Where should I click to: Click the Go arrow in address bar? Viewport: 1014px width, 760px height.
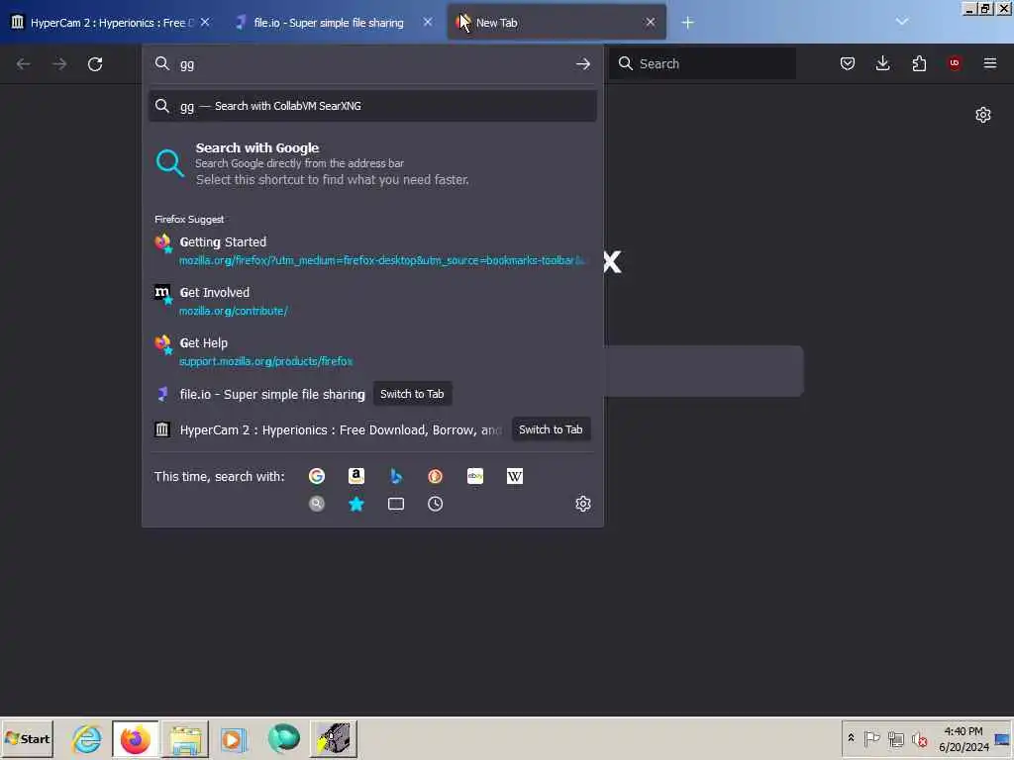pos(582,64)
